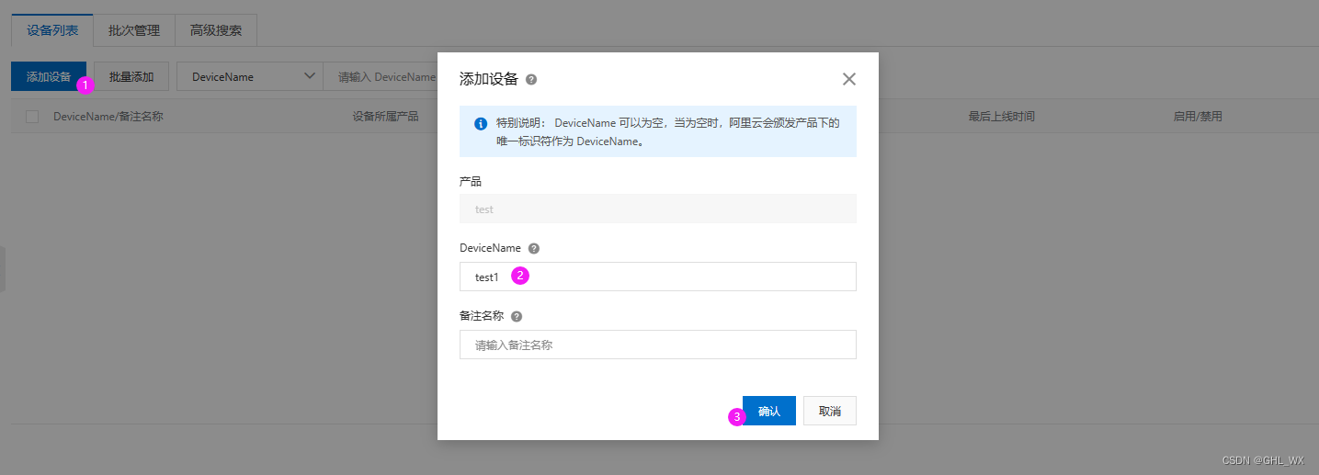1319x475 pixels.
Task: Click help icon beside 备注名称 label
Action: pos(517,316)
